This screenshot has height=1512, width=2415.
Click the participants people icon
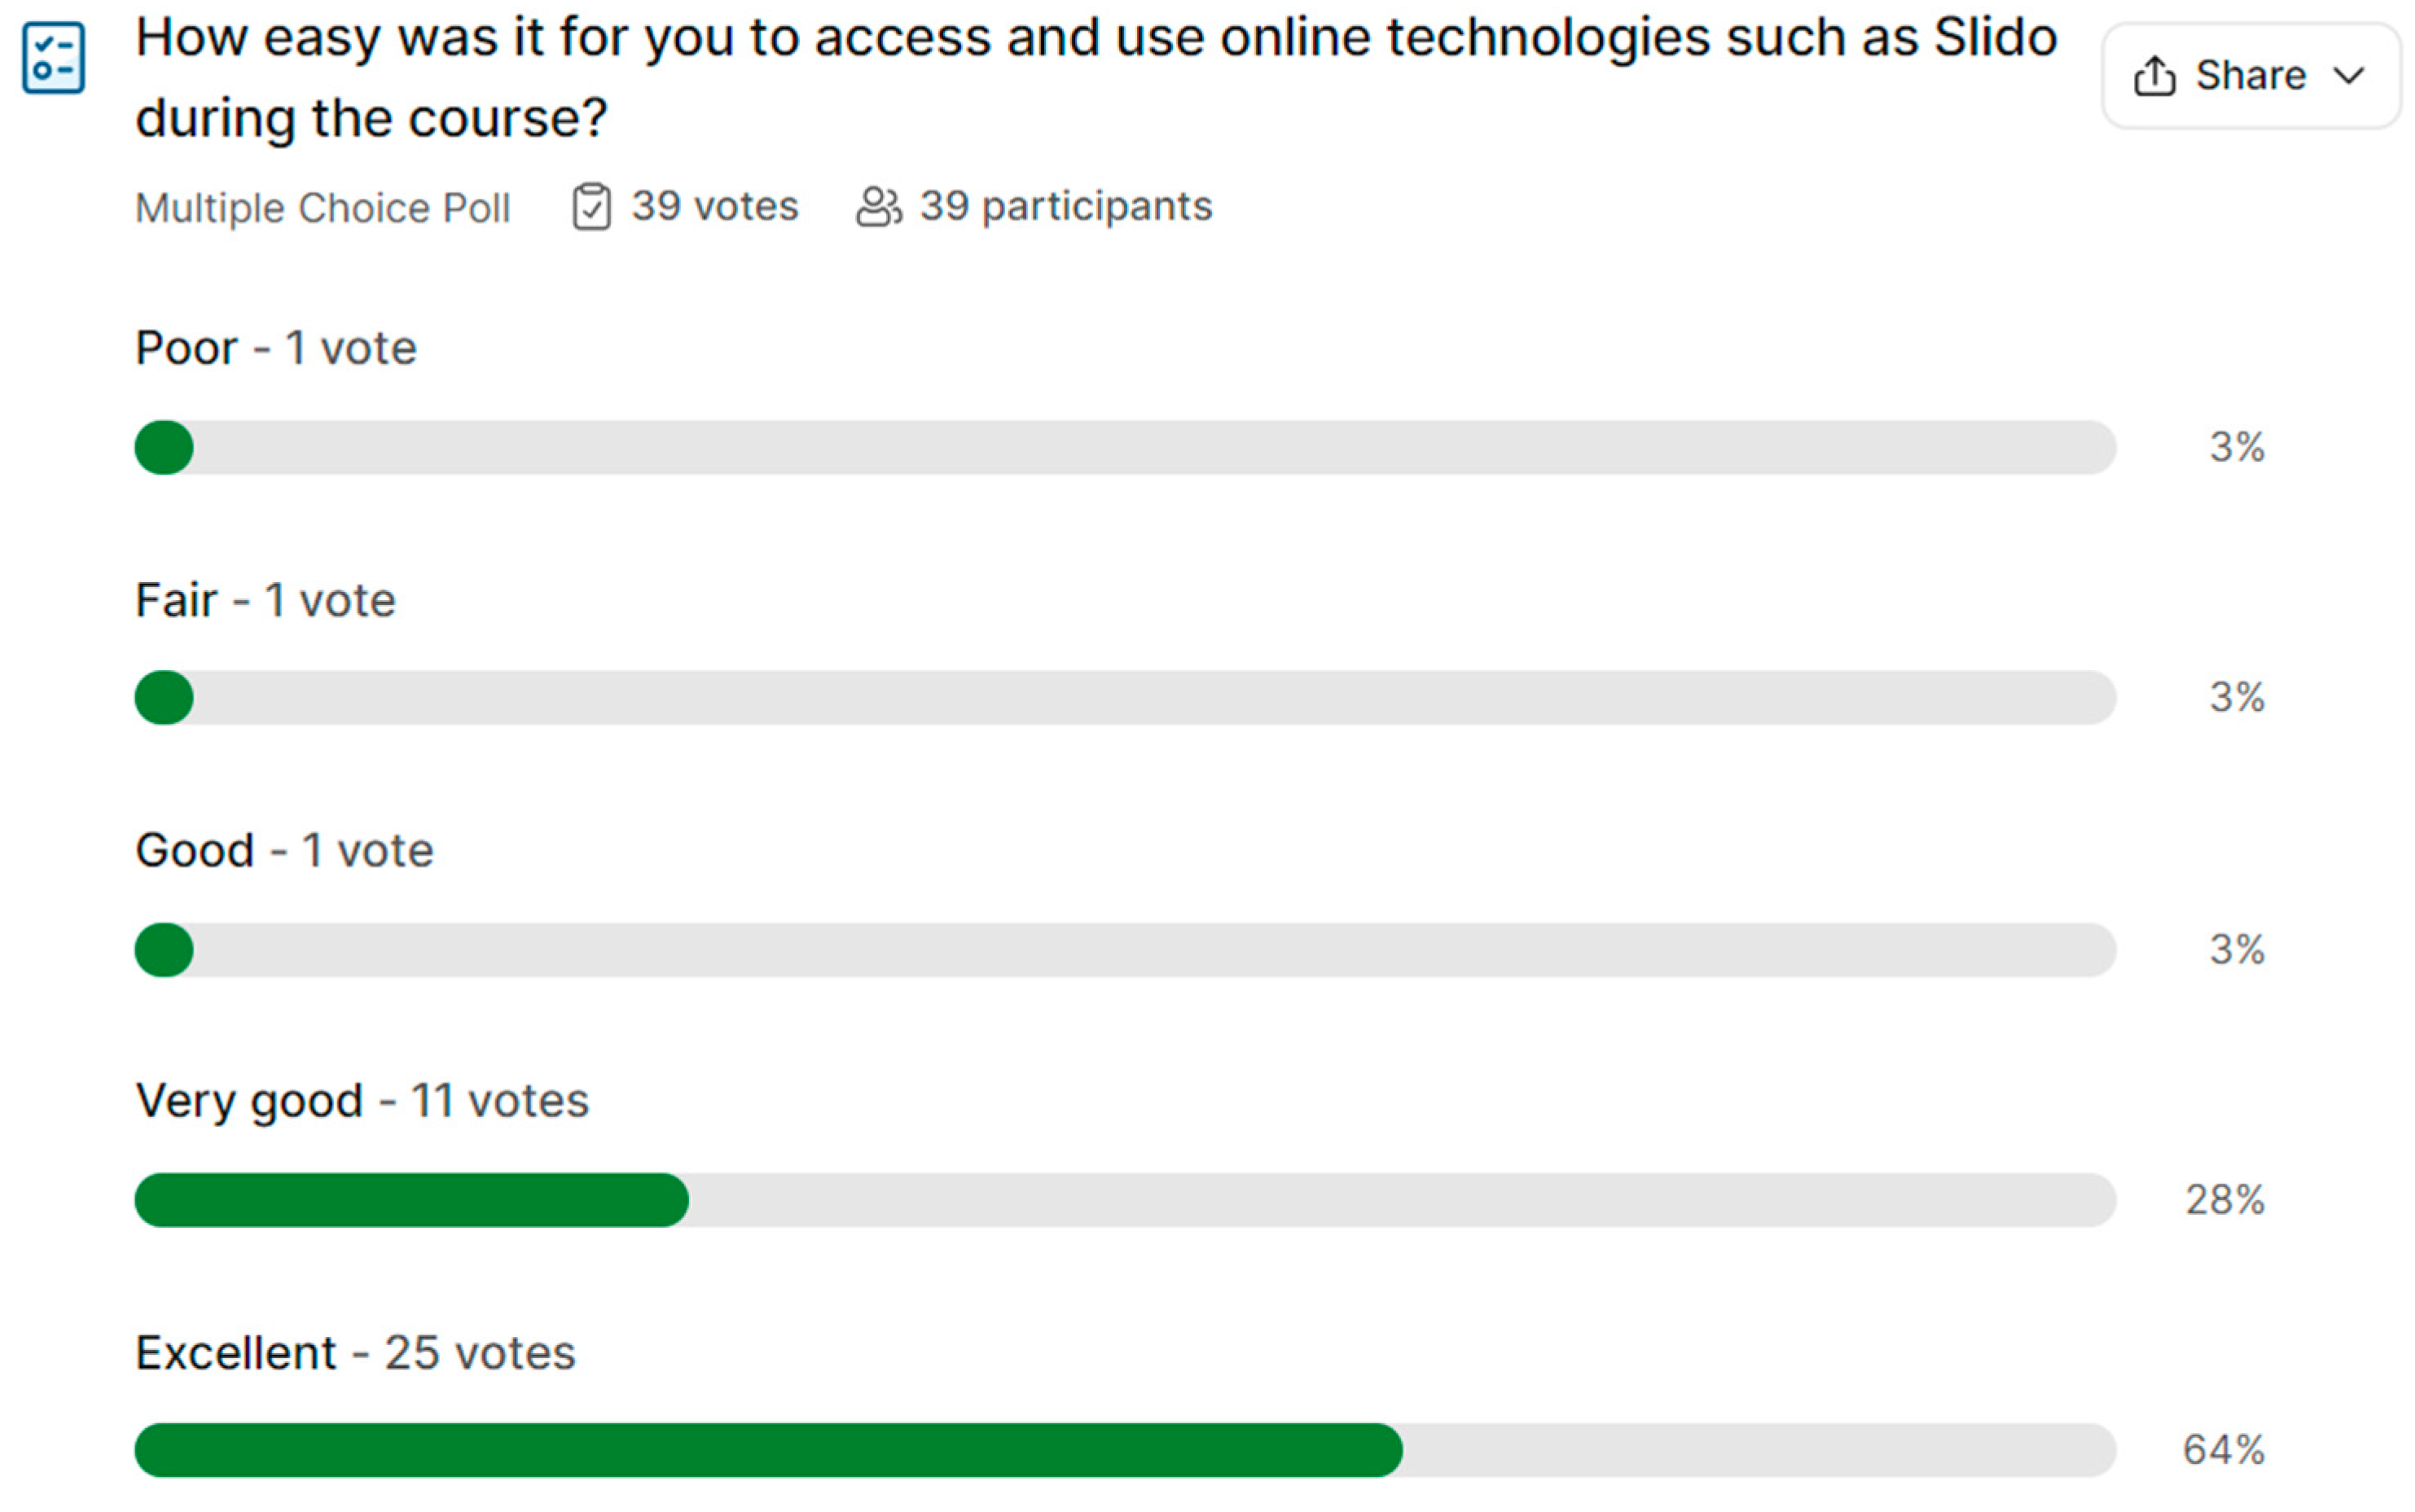[x=878, y=207]
